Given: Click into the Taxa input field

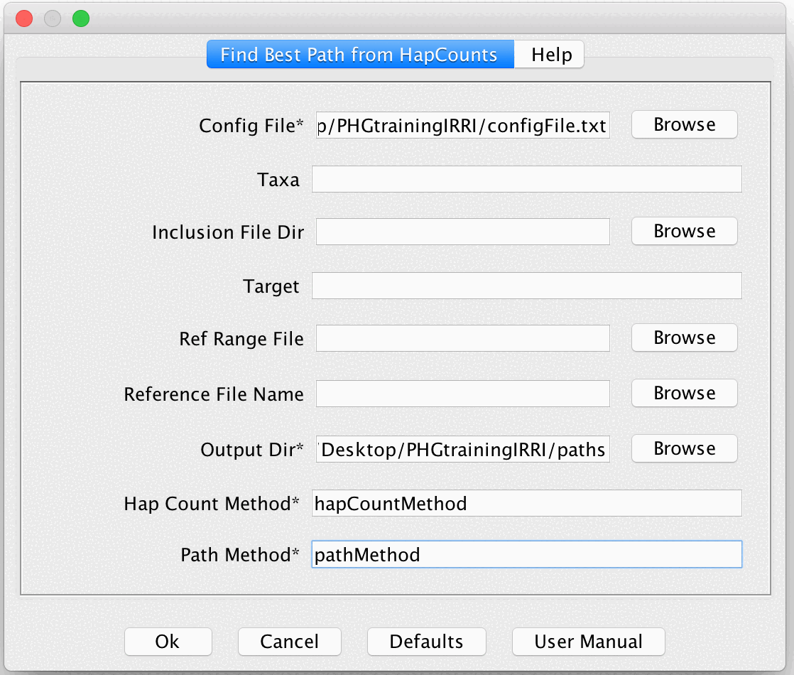Looking at the screenshot, I should tap(526, 179).
